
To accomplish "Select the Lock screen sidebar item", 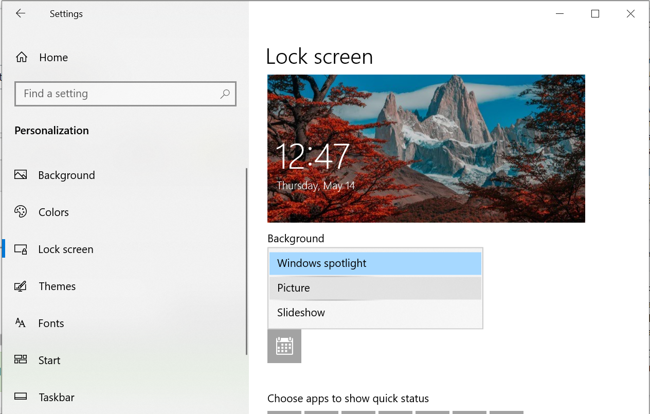I will [66, 249].
